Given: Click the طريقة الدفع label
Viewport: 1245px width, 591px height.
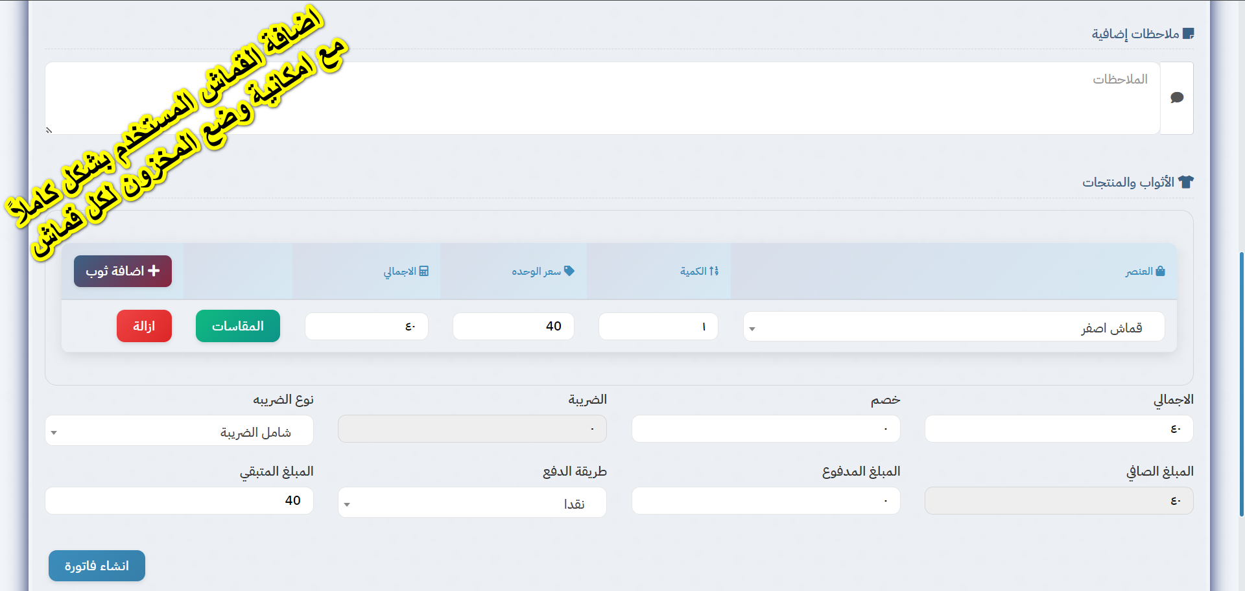Looking at the screenshot, I should point(575,471).
